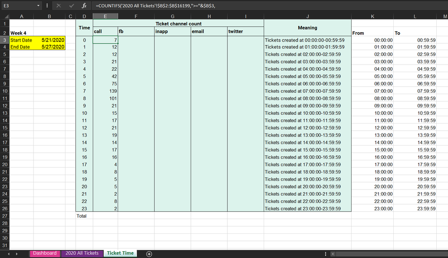Select column E header

105,17
